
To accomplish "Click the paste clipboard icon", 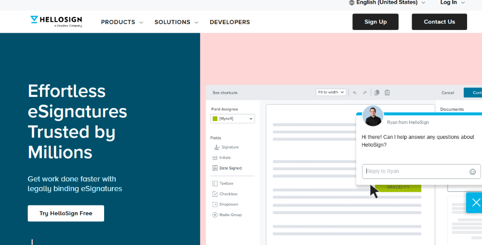I will pos(388,92).
